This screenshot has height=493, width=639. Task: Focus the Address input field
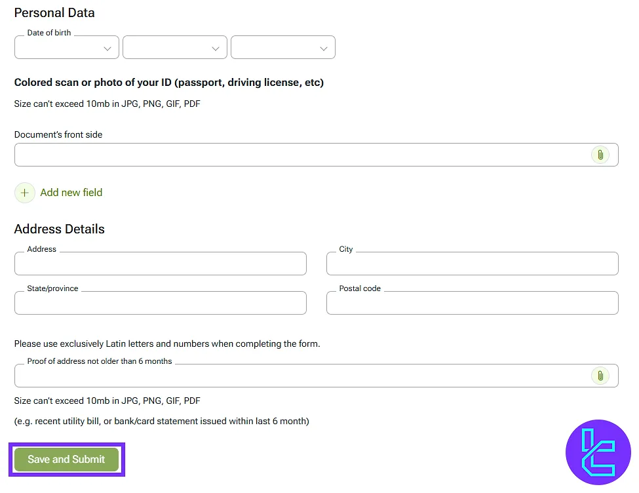(161, 264)
